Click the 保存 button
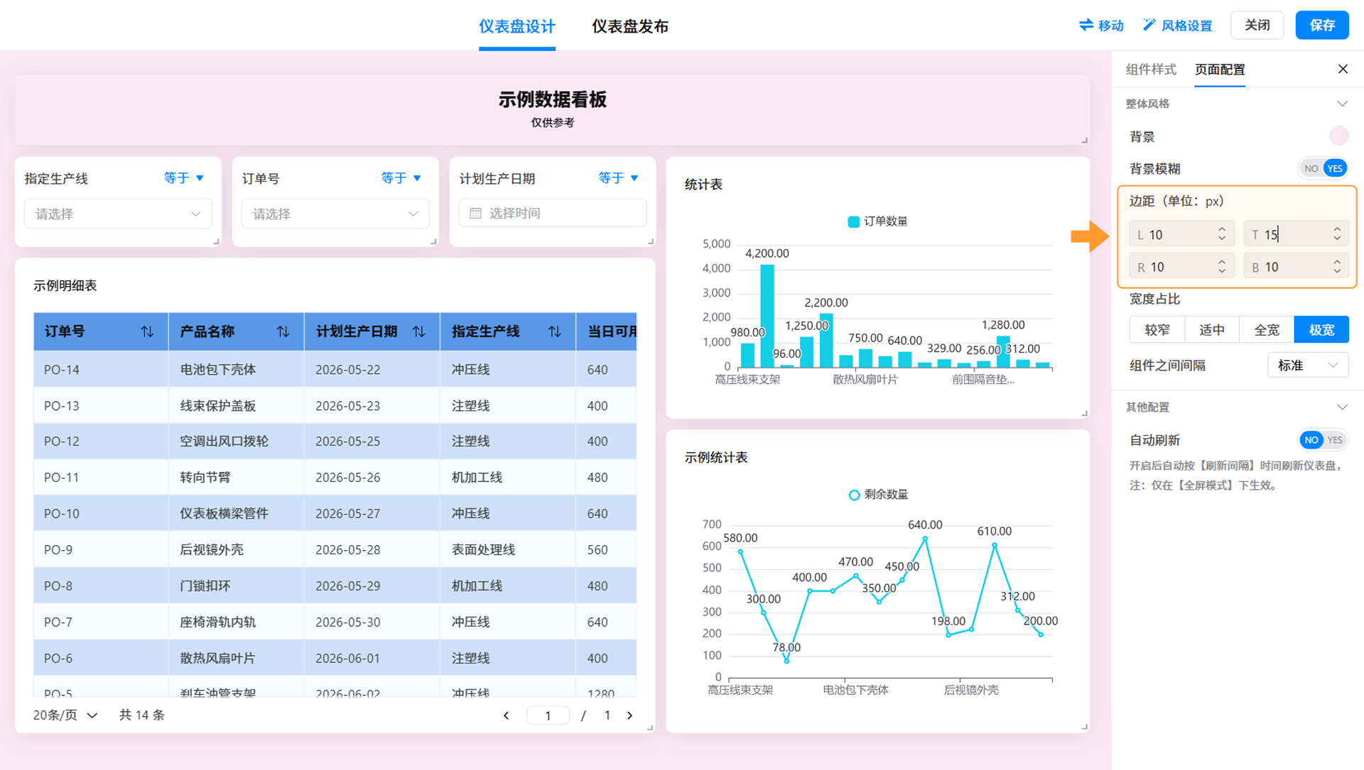 click(1321, 26)
